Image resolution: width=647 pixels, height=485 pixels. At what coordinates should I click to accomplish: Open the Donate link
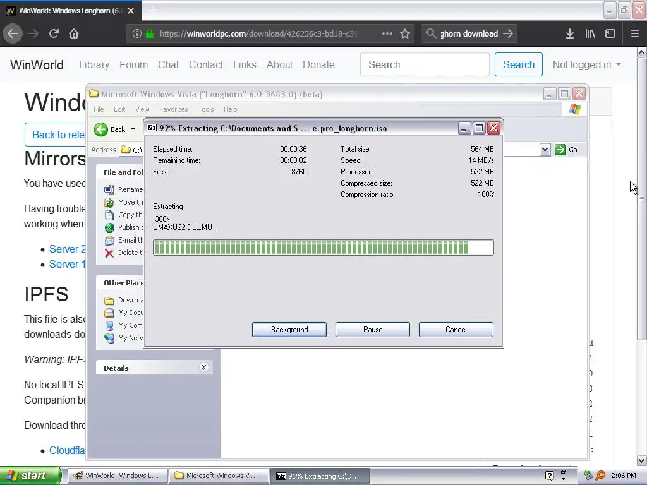click(x=318, y=65)
